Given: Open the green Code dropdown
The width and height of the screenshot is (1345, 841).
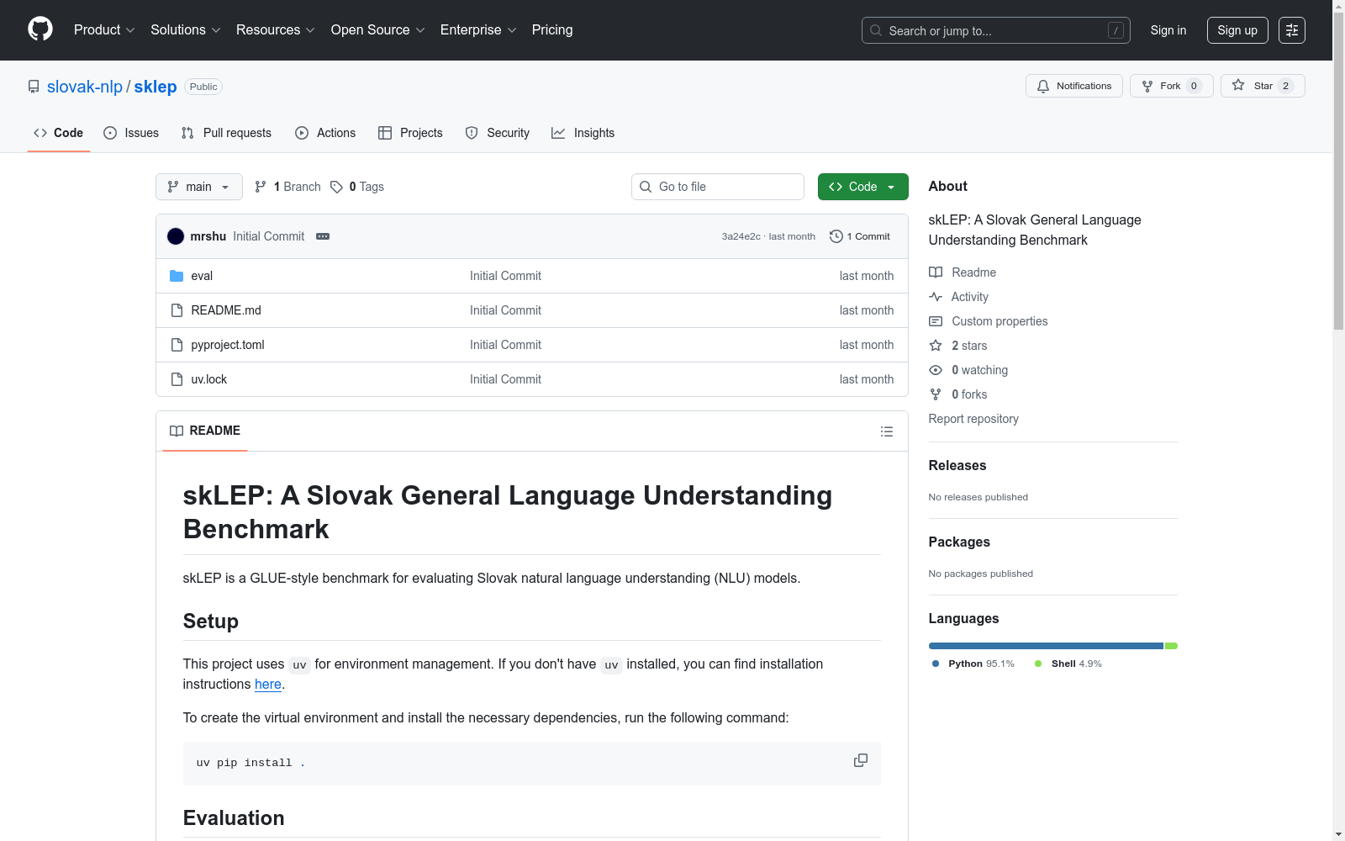Looking at the screenshot, I should [862, 187].
